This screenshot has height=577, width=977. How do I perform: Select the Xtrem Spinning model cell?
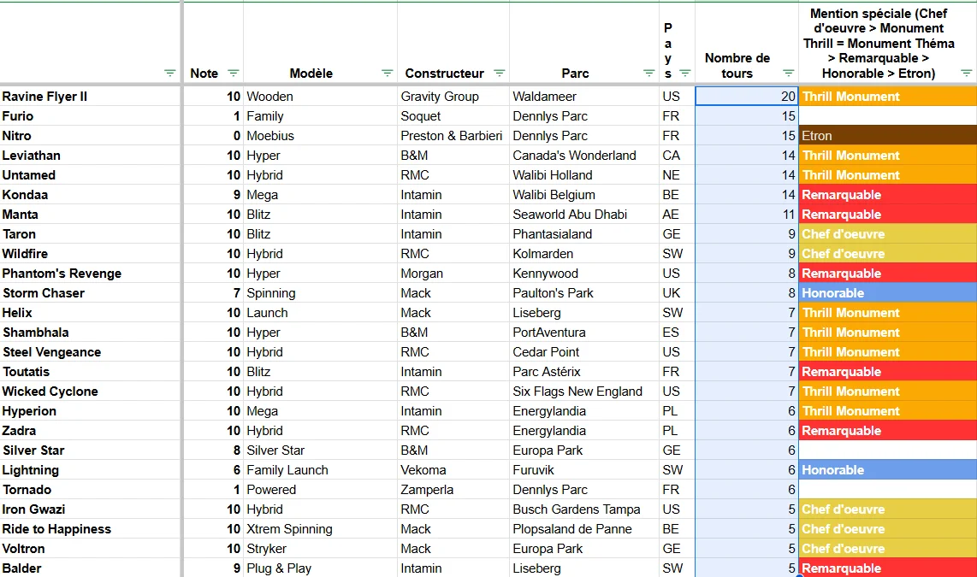[320, 529]
